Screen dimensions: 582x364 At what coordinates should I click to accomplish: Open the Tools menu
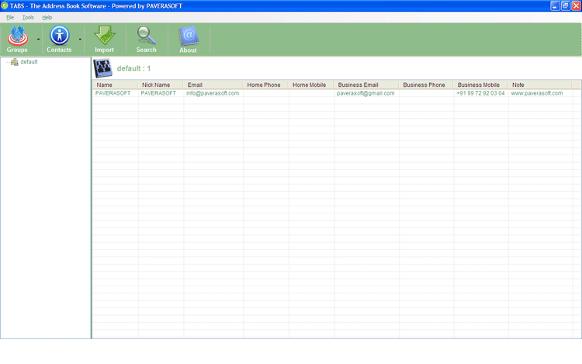coord(28,17)
